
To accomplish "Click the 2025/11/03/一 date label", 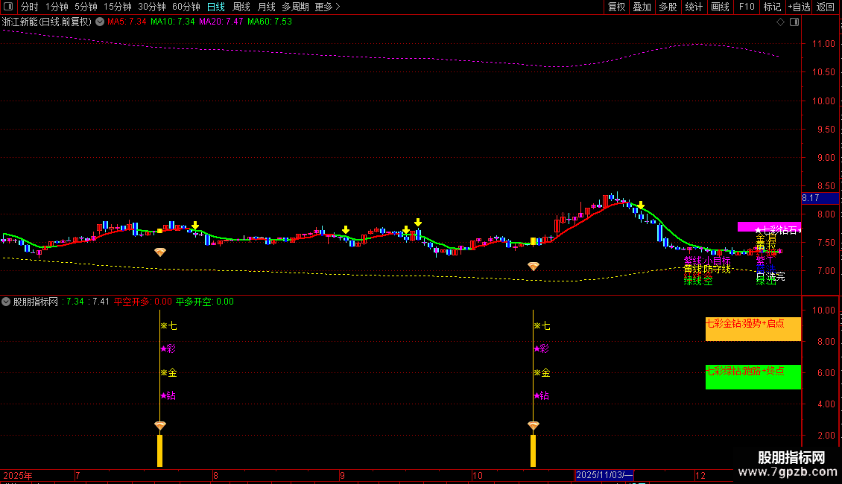I will (x=604, y=475).
